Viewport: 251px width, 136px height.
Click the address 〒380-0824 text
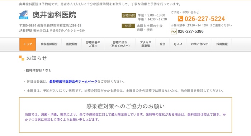[x=50, y=25]
